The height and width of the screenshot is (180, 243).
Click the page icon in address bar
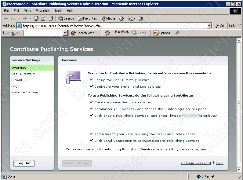tap(19, 26)
